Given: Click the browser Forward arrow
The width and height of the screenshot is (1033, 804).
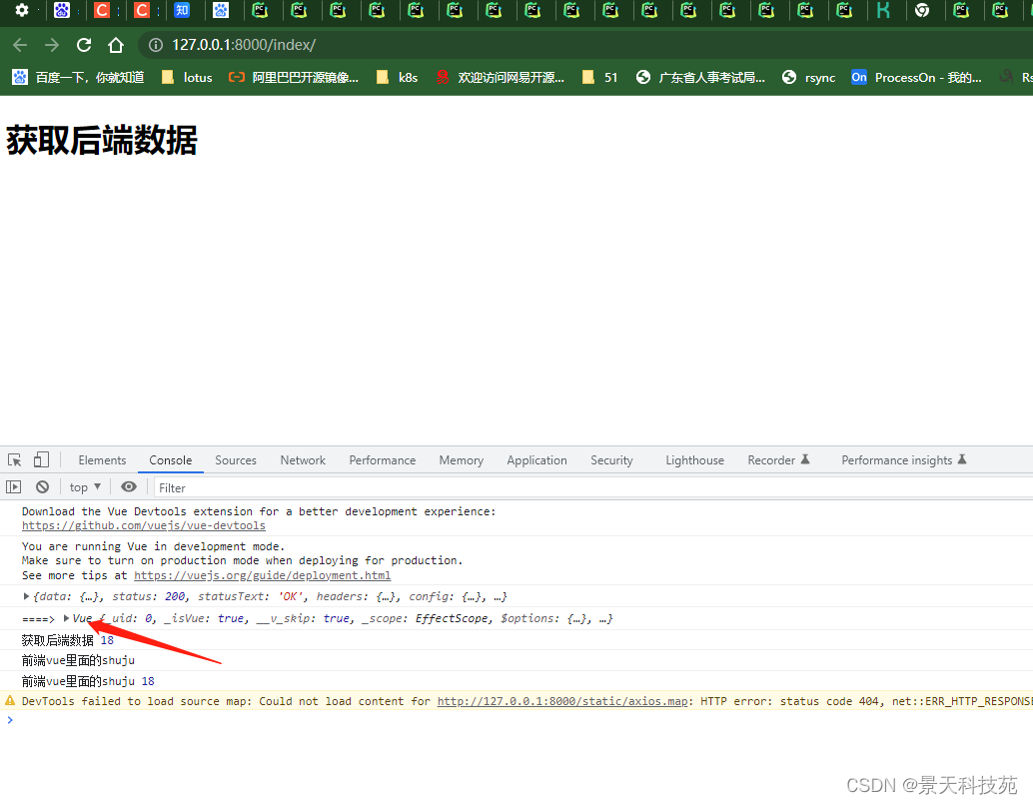Looking at the screenshot, I should tap(51, 45).
